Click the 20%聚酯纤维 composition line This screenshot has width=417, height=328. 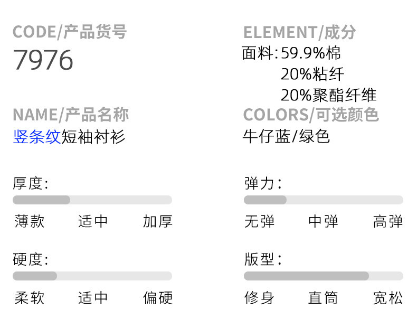[x=328, y=95]
